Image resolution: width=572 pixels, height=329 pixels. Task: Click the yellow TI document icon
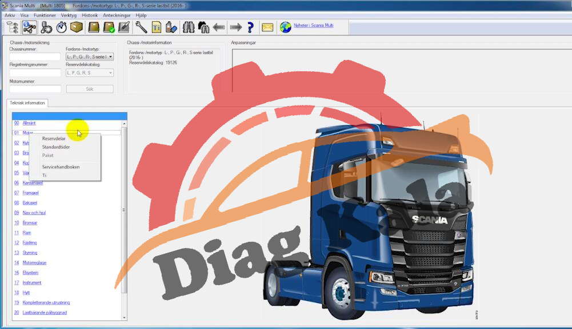click(x=156, y=27)
